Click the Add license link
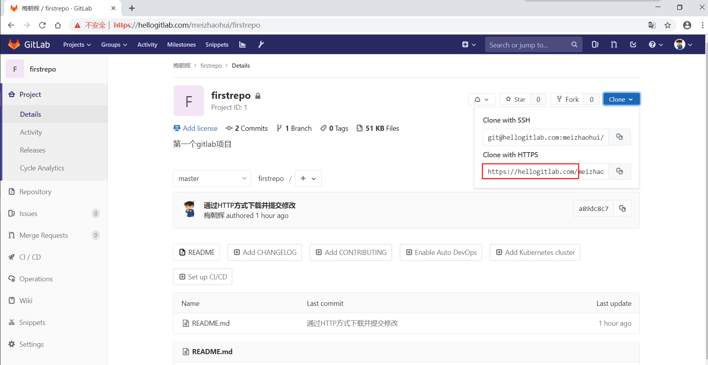Viewport: 708px width, 365px height. coord(195,128)
